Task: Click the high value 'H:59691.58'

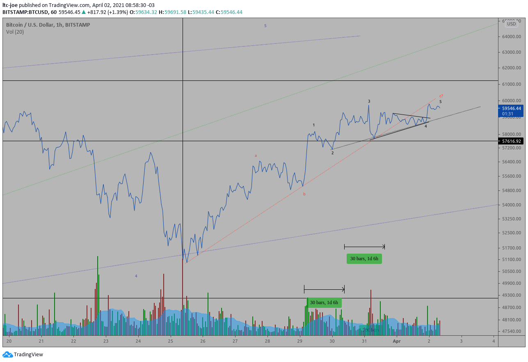Action: coord(173,12)
